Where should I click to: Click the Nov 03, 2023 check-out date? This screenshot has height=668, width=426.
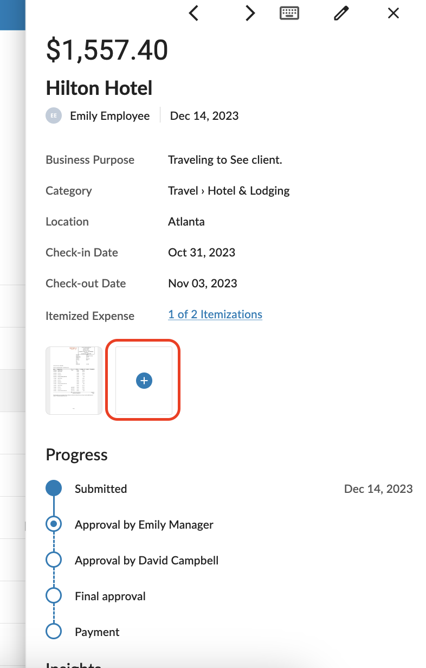(x=203, y=283)
